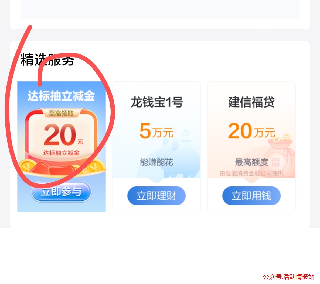Click the 精选服务 section heading
This screenshot has width=320, height=284.
point(47,60)
